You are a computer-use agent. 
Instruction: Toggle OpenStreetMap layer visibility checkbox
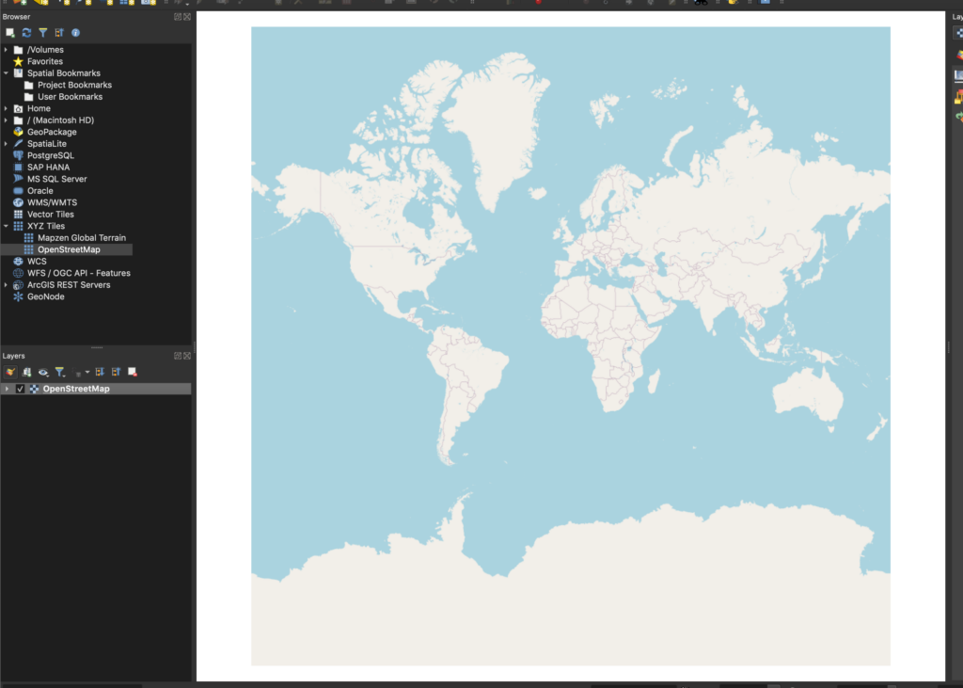20,388
